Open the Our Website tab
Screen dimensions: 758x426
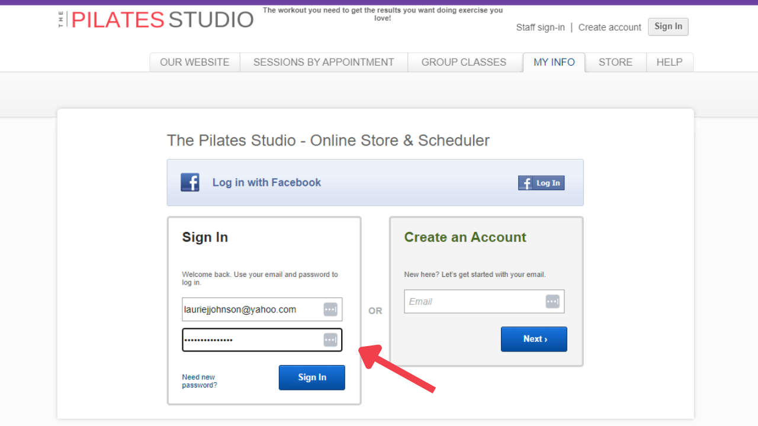pyautogui.click(x=195, y=62)
